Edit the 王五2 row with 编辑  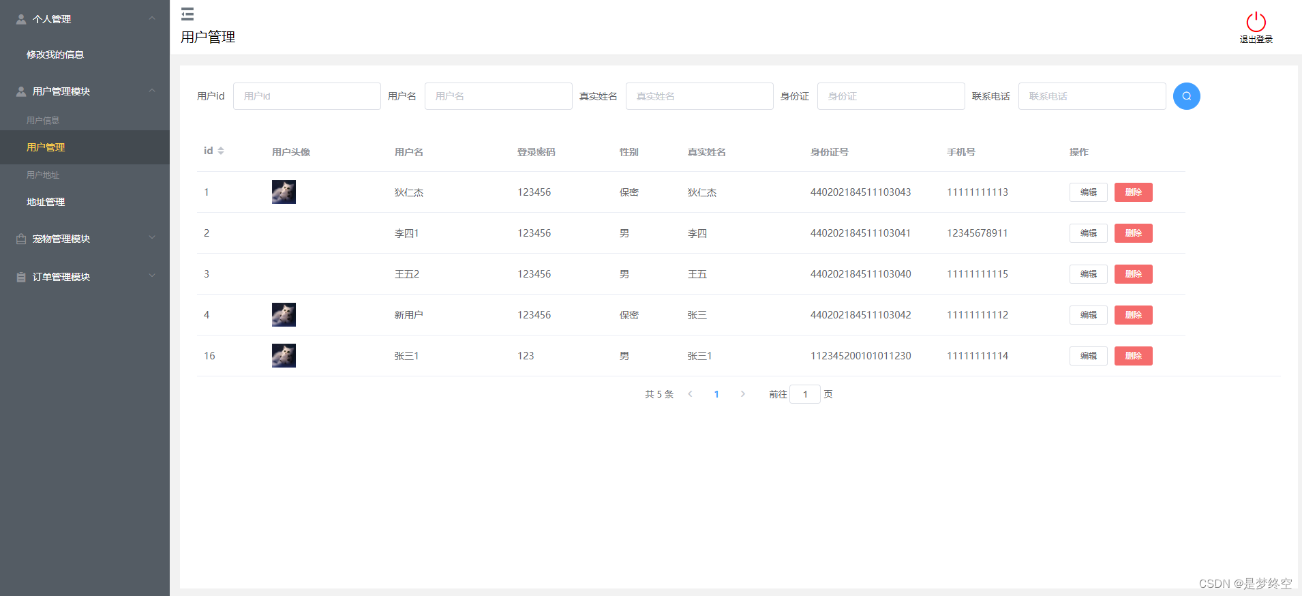click(x=1088, y=274)
